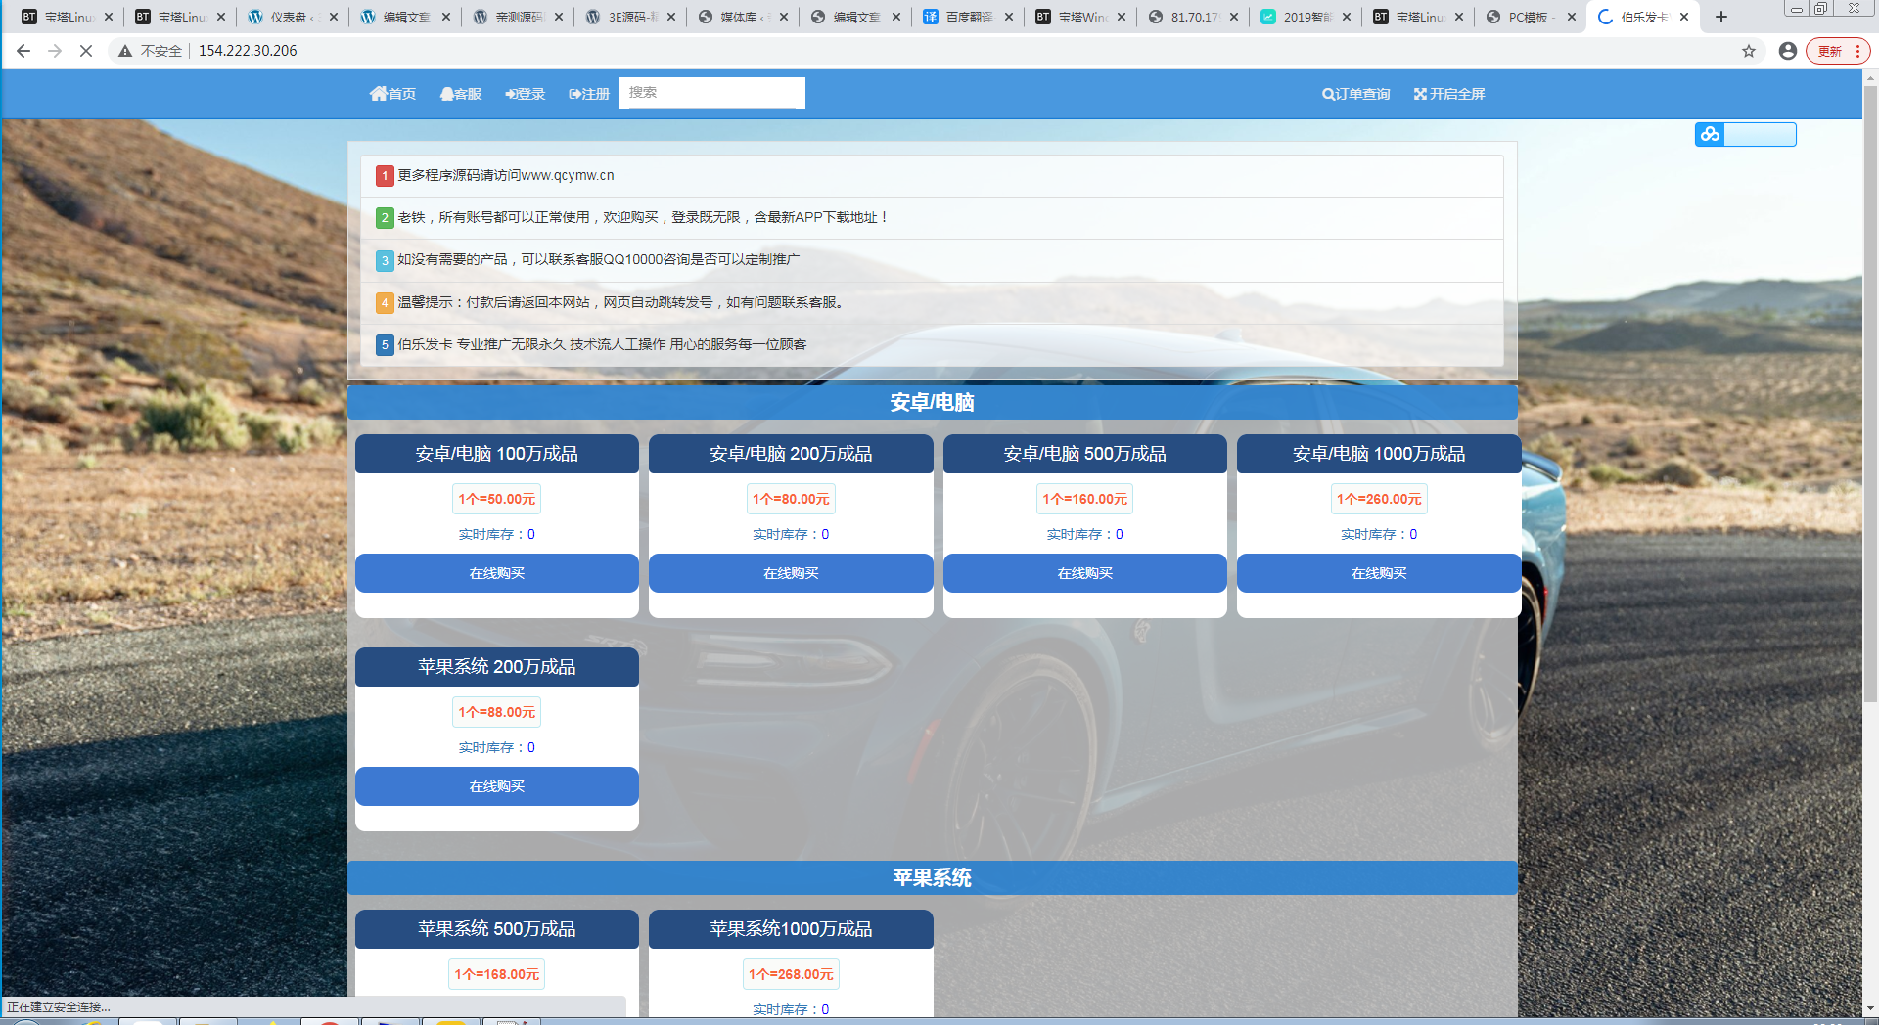Viewport: 1879px width, 1025px height.
Task: Bookmark this page with the star icon
Action: (x=1749, y=51)
